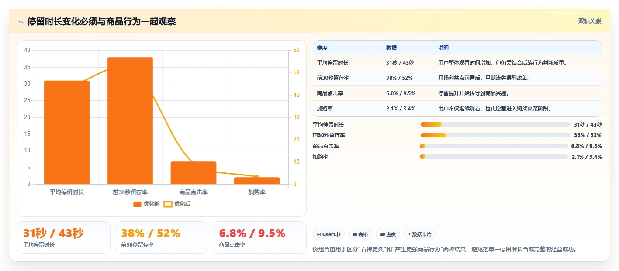Click the 数据 table column header
The width and height of the screenshot is (619, 271).
[391, 48]
